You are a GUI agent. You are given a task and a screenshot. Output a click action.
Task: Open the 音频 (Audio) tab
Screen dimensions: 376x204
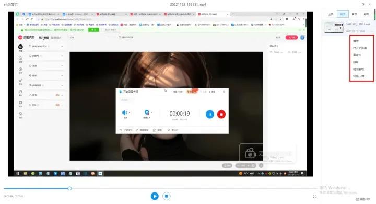coord(355,14)
